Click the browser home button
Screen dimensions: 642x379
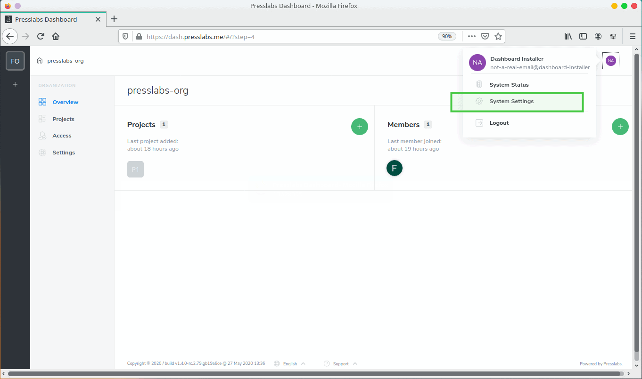click(x=56, y=36)
